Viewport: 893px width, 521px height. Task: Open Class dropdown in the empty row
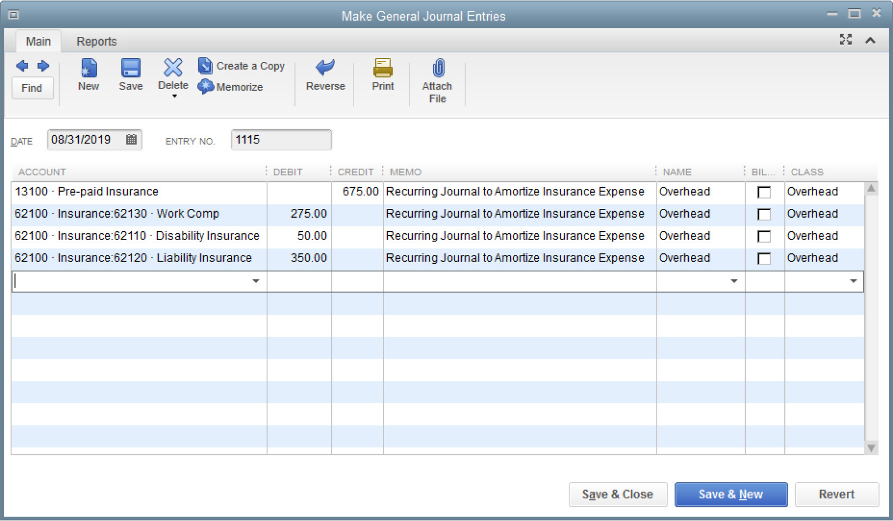coord(853,281)
